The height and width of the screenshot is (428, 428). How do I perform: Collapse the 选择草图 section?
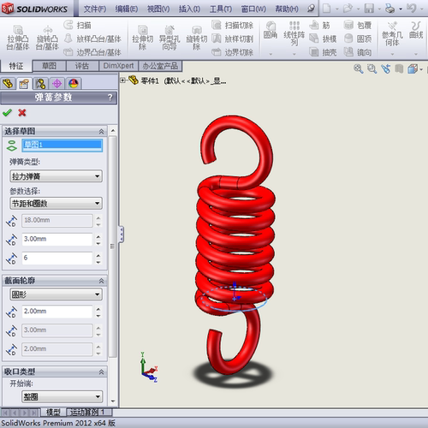101,131
